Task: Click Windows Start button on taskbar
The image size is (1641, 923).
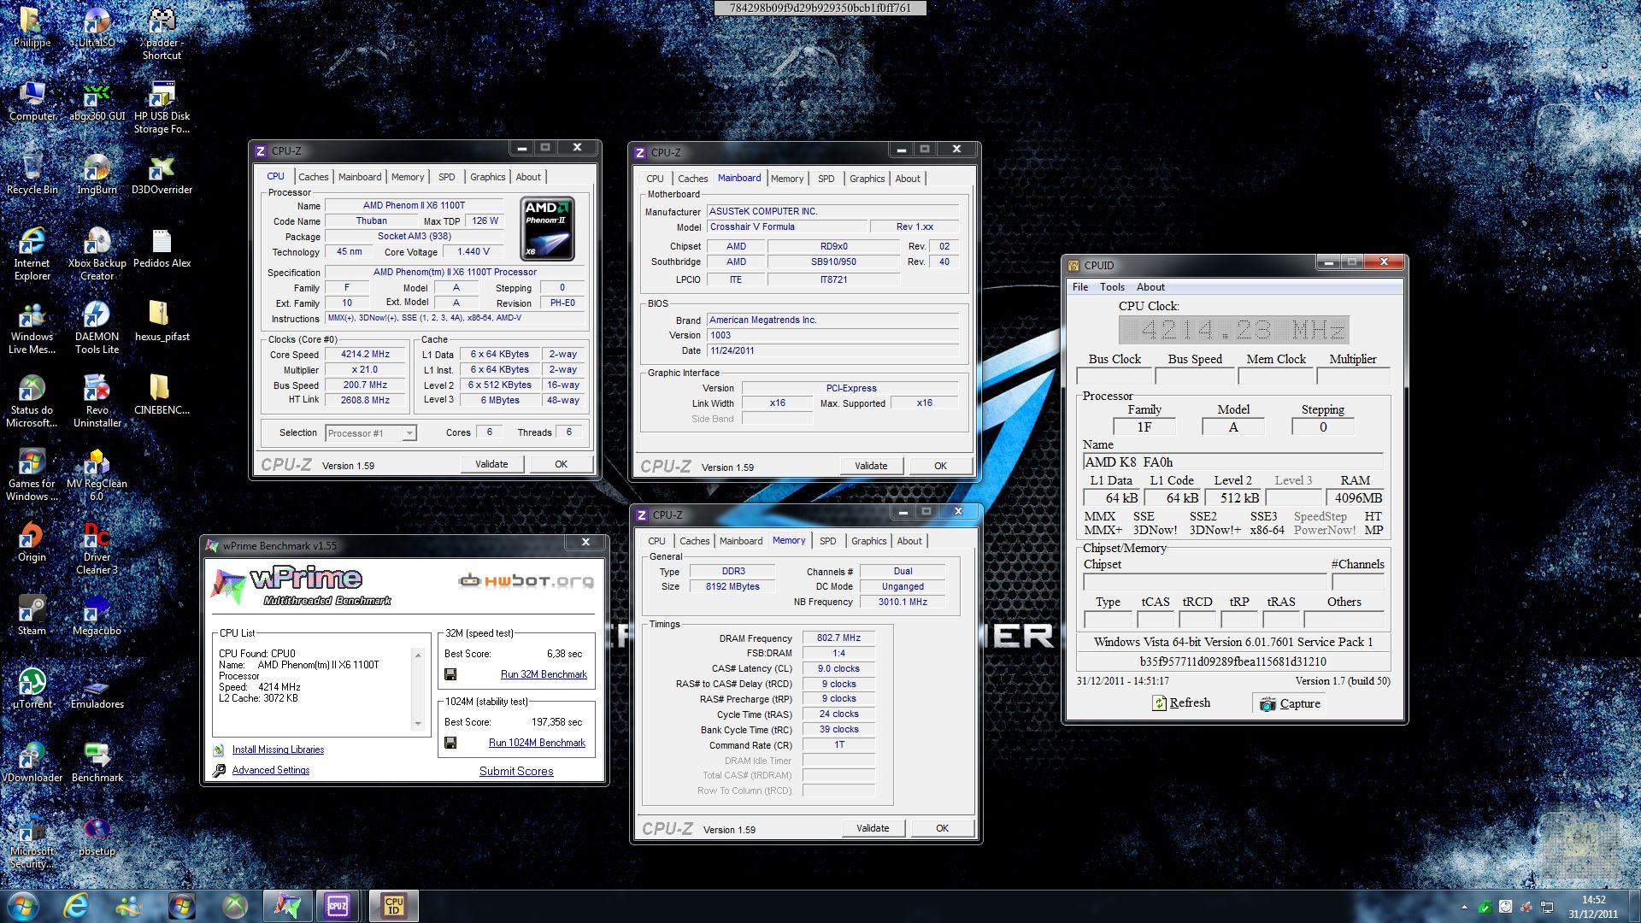Action: (22, 906)
